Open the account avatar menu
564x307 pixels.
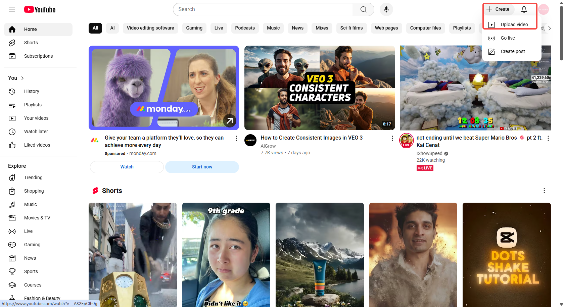point(544,9)
